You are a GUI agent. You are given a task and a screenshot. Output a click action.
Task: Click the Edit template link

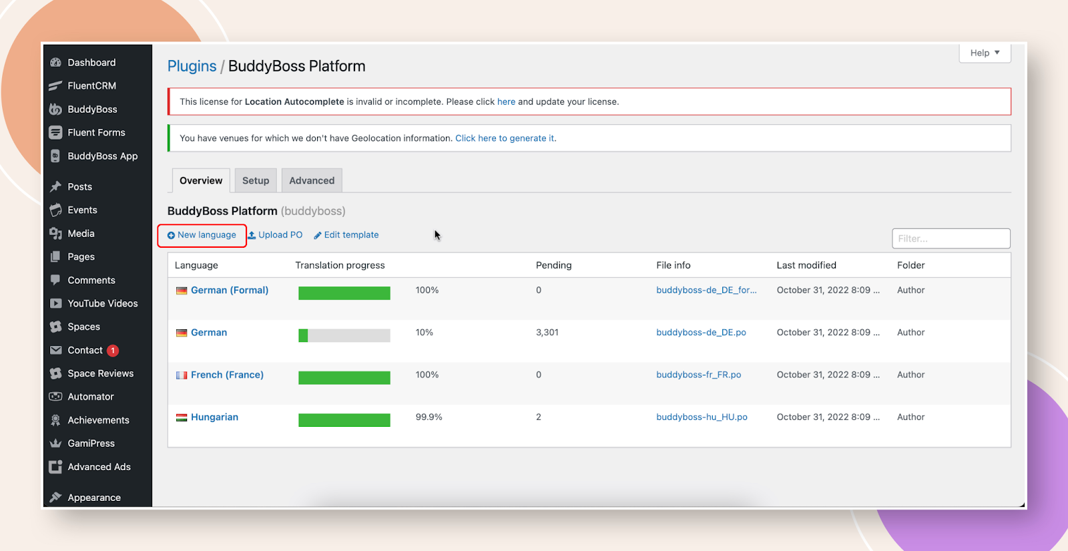click(346, 235)
